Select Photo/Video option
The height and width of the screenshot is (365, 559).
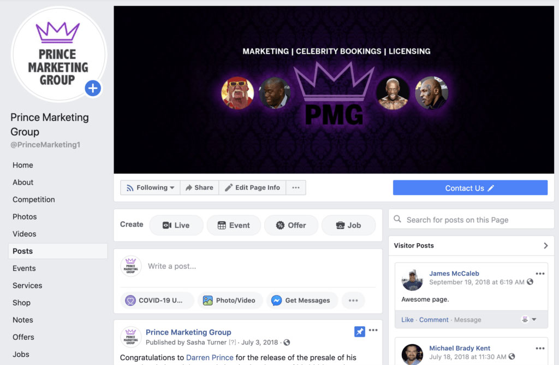[x=230, y=301]
